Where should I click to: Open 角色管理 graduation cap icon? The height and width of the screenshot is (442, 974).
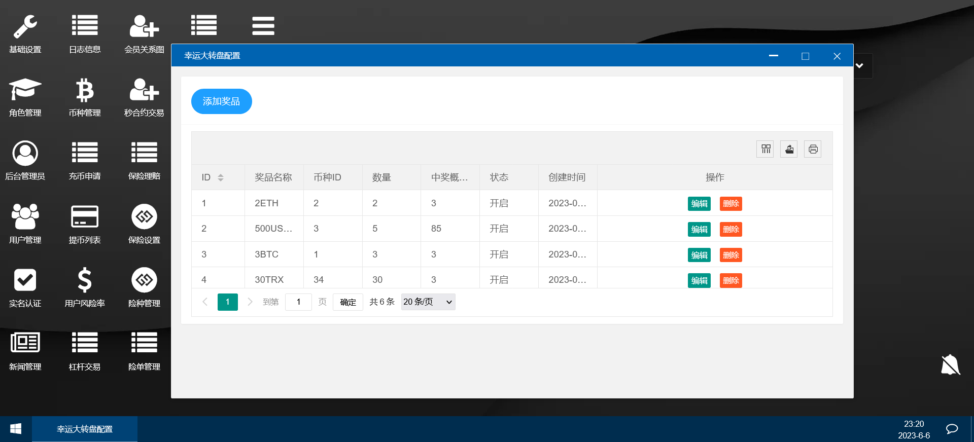(x=25, y=90)
